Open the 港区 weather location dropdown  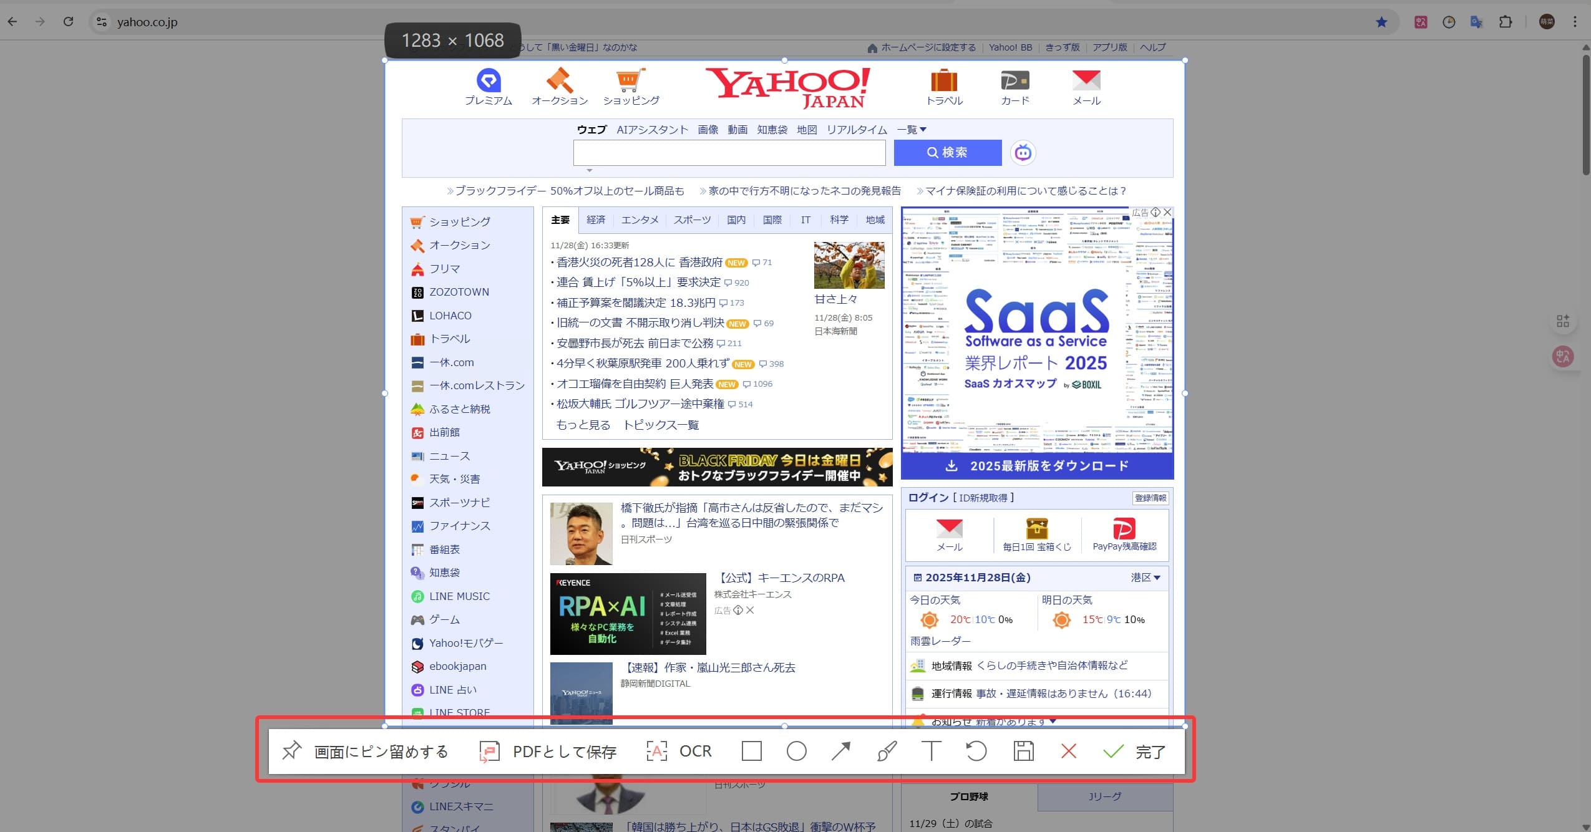point(1145,578)
